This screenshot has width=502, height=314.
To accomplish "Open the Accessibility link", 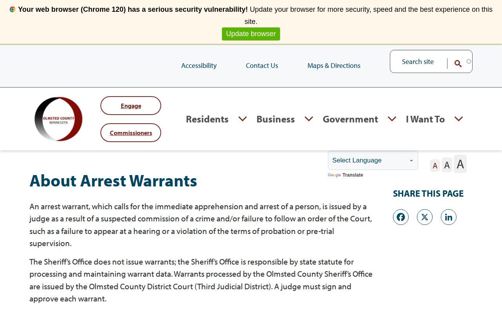I will pyautogui.click(x=199, y=66).
